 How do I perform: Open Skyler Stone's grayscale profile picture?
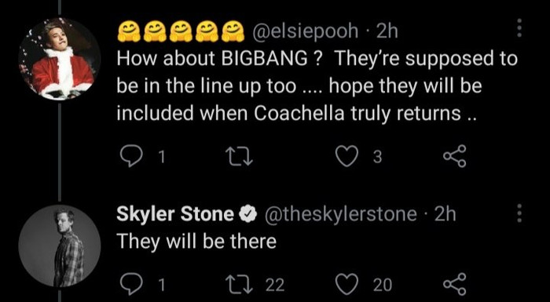(x=59, y=246)
